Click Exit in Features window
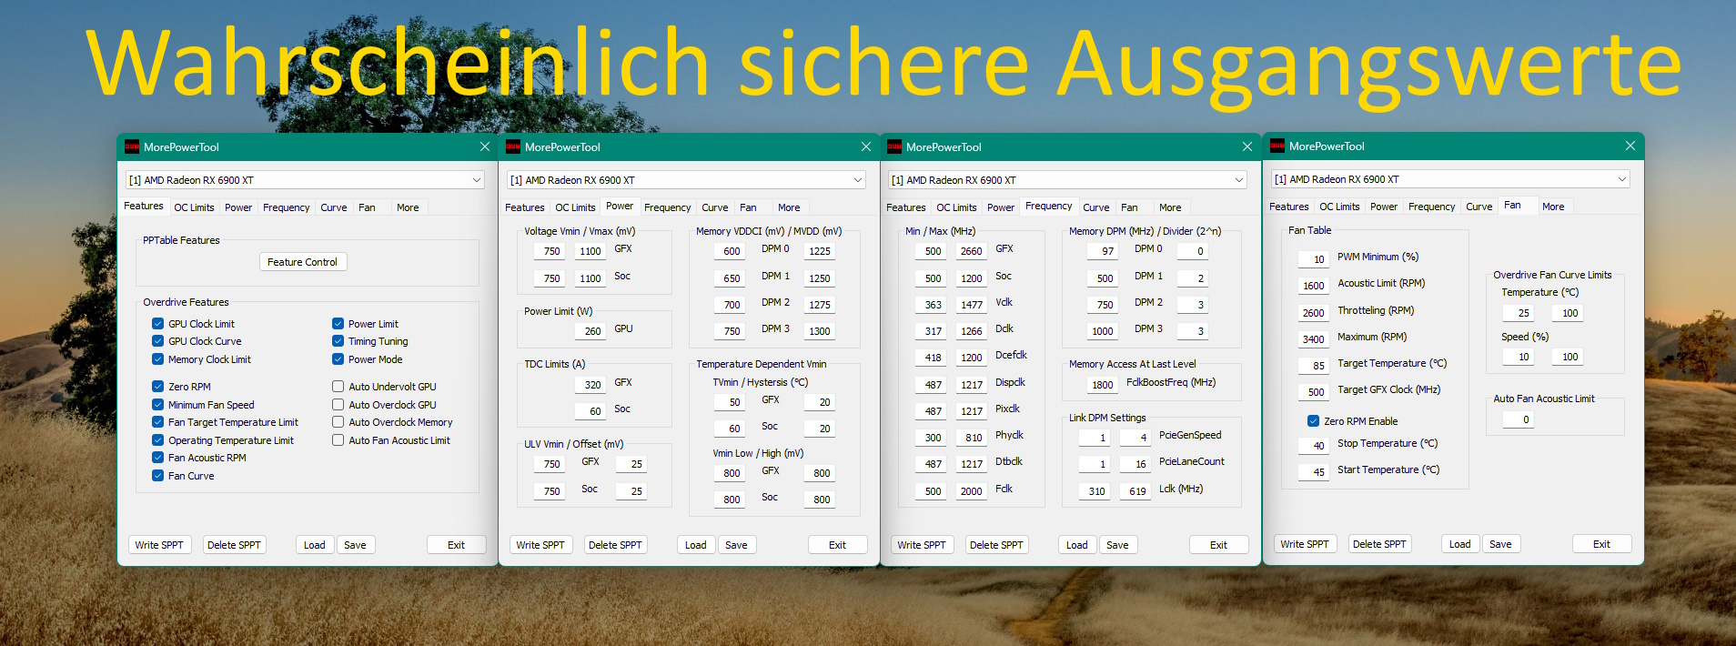 457,545
